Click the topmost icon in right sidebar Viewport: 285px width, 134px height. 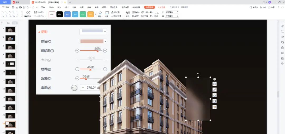[x=282, y=26]
